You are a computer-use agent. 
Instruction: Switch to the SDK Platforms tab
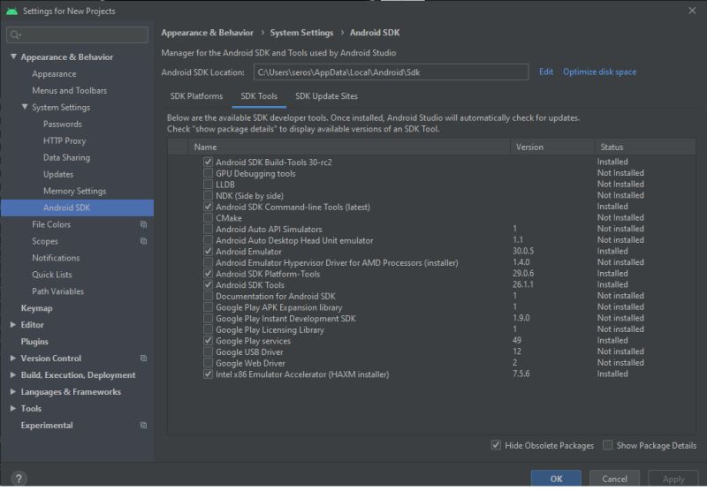click(x=196, y=96)
